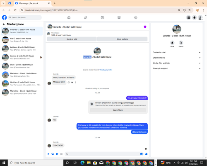Open Microsoft Edge from the taskbar
The width and height of the screenshot is (207, 166).
[82, 163]
